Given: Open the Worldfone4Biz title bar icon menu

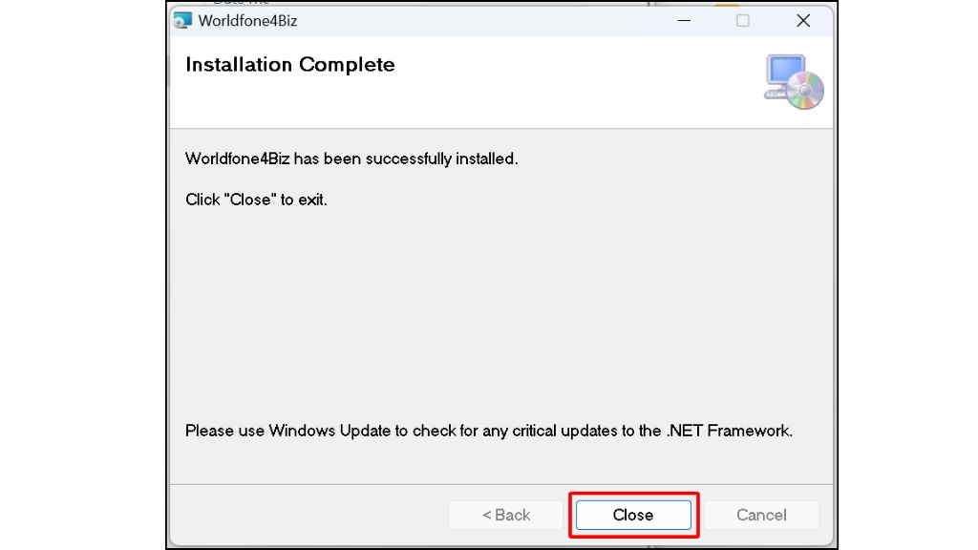Looking at the screenshot, I should pyautogui.click(x=182, y=21).
